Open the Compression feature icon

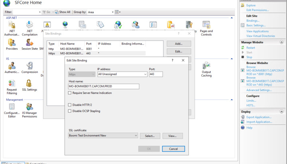[x=29, y=66]
